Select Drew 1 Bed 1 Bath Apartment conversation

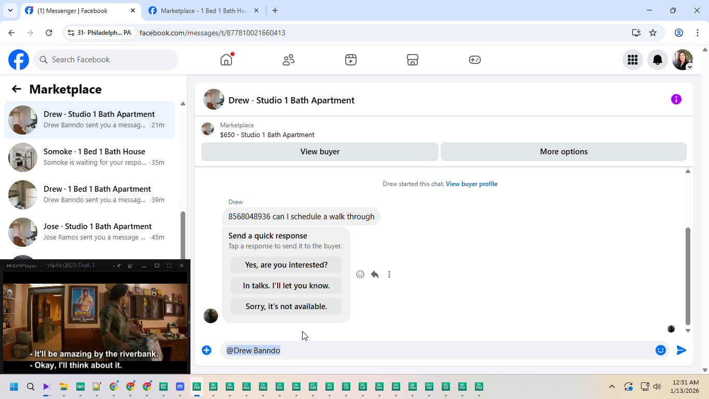tap(89, 195)
